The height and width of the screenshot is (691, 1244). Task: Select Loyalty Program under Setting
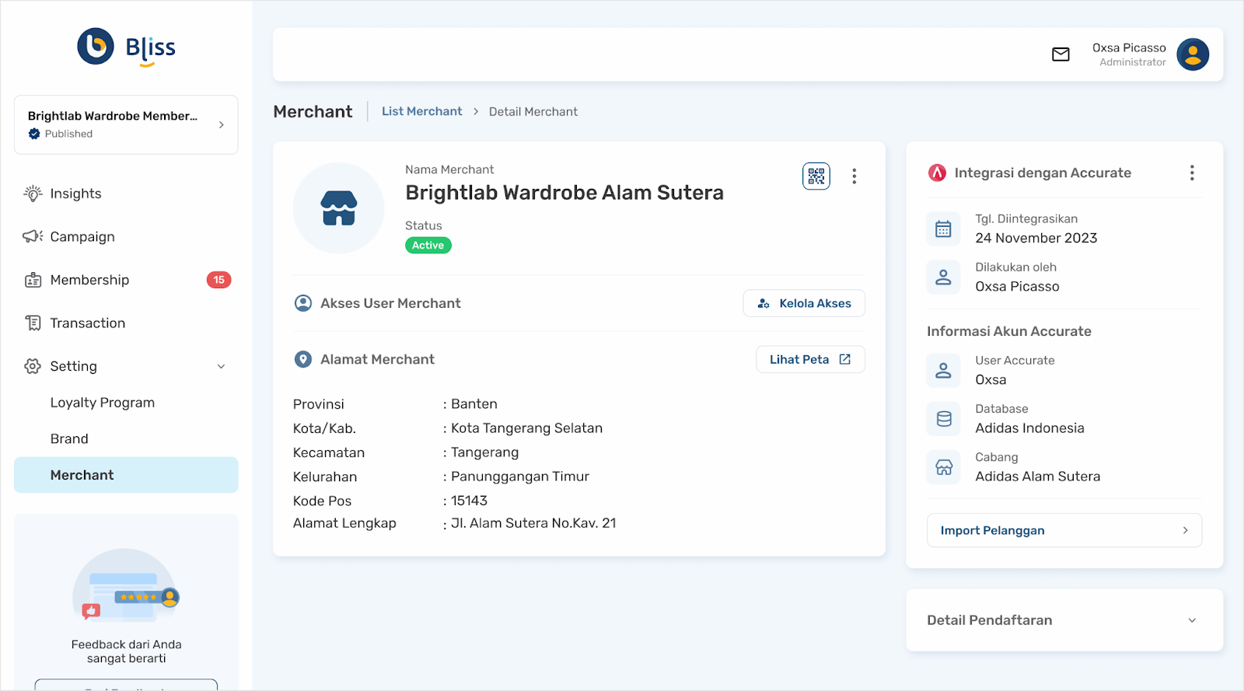point(103,403)
